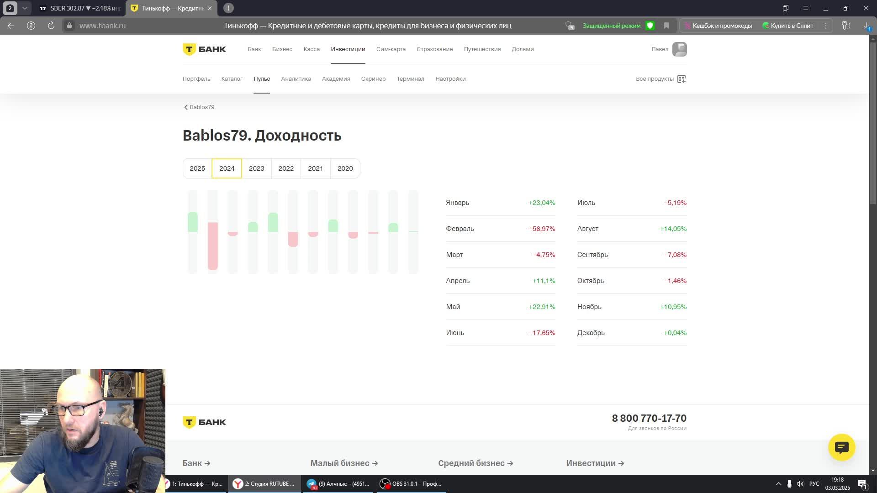Screen dimensions: 877x493
Task: Switch to the Портфель tab
Action: [x=196, y=79]
